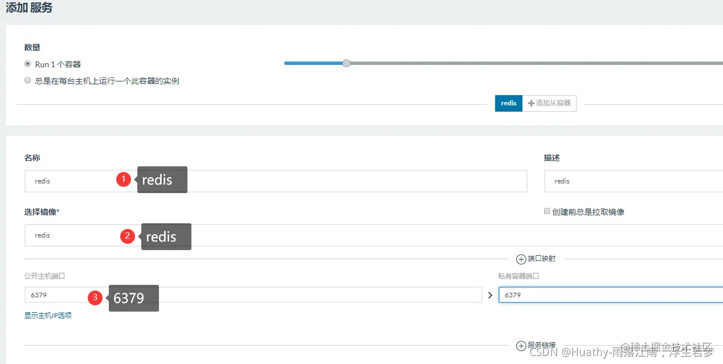Screen dimensions: 723x364
Task: Click the 公开主机端口 input field
Action: pos(253,295)
